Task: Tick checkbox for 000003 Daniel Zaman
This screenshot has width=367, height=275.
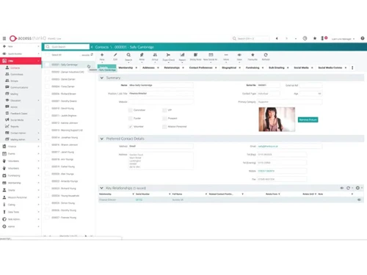Action: 47,79
